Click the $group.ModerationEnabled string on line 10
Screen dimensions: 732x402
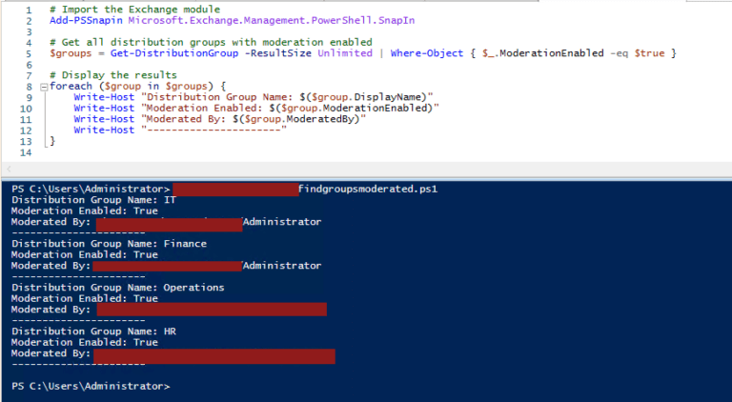(290, 109)
